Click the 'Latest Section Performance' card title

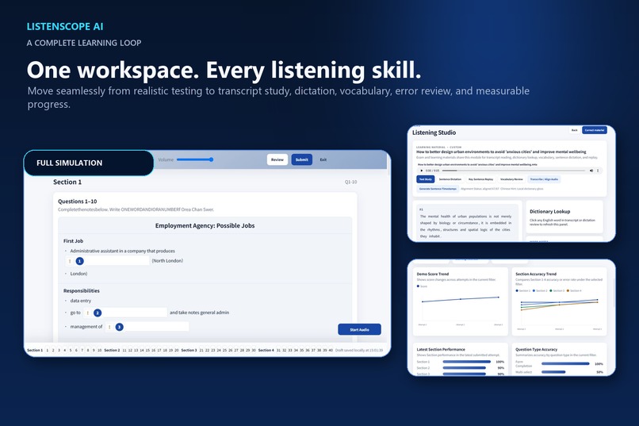(x=441, y=349)
